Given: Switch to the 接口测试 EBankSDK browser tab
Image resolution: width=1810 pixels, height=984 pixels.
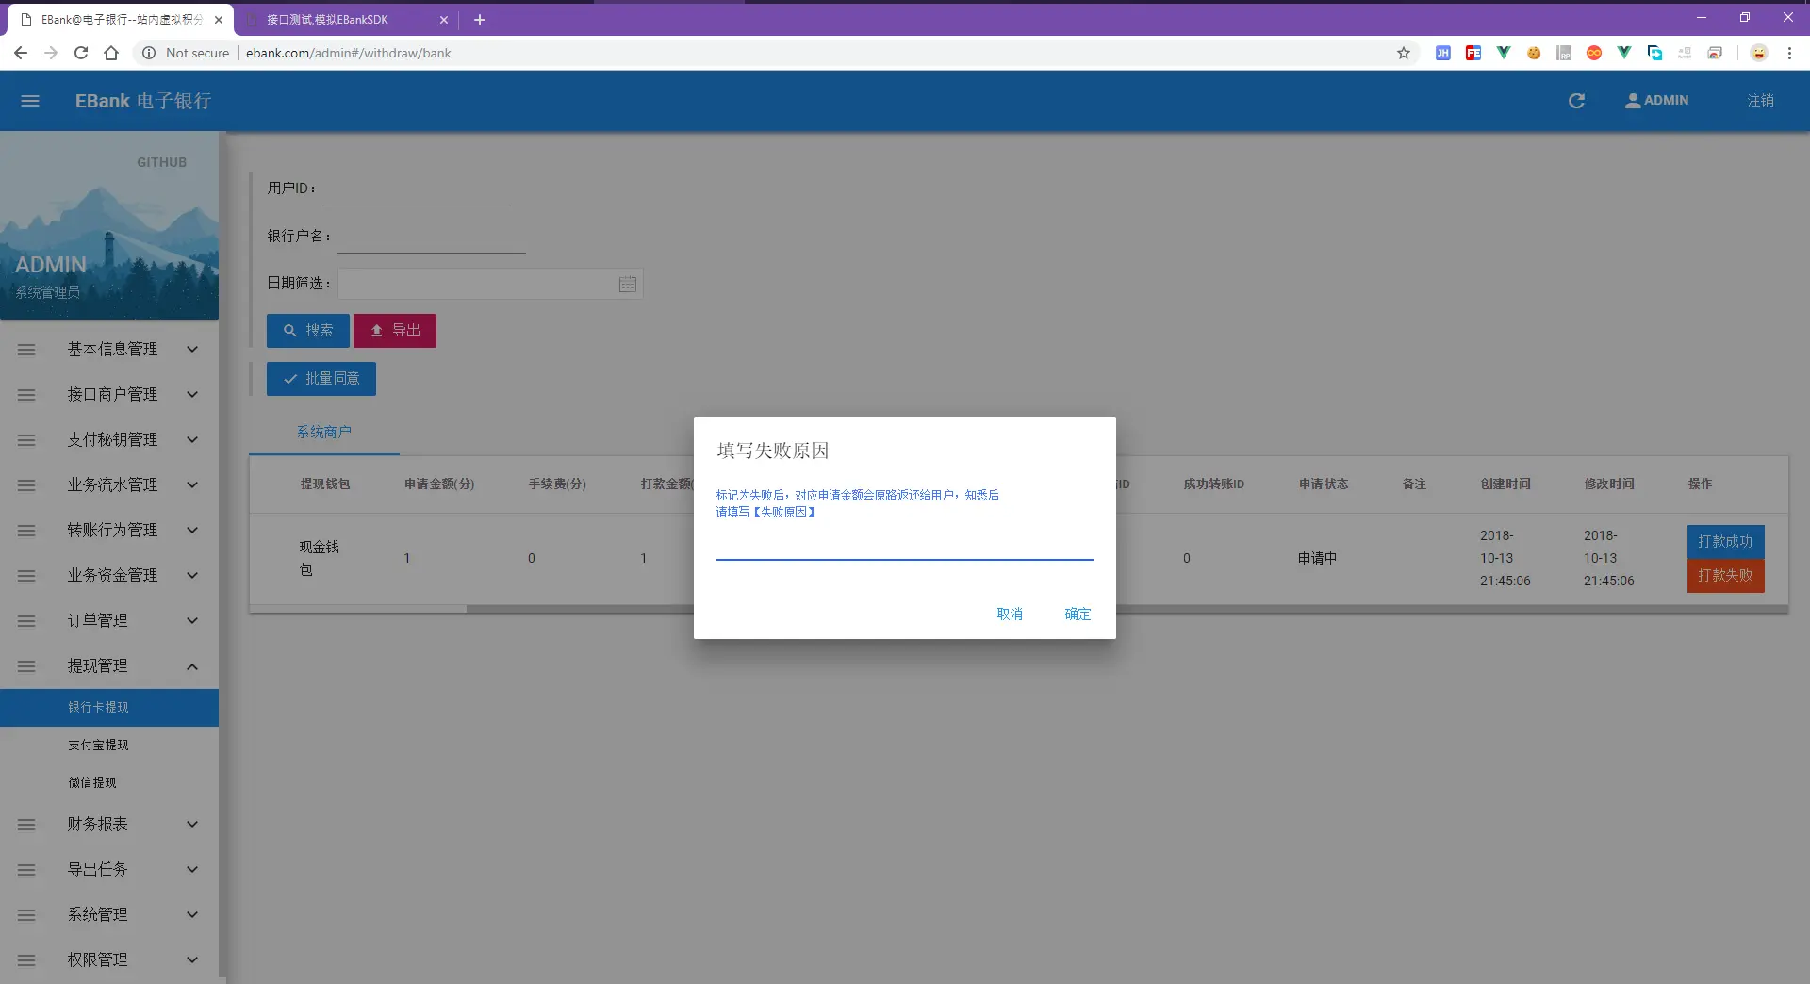Looking at the screenshot, I should 344,20.
